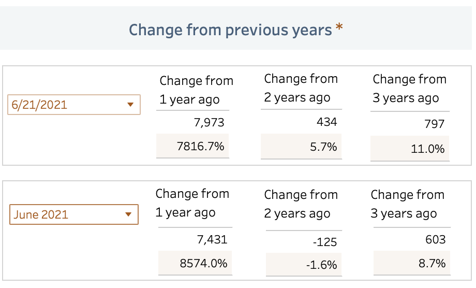
Task: Select the 11.0% daily percentage cell
Action: (x=410, y=149)
